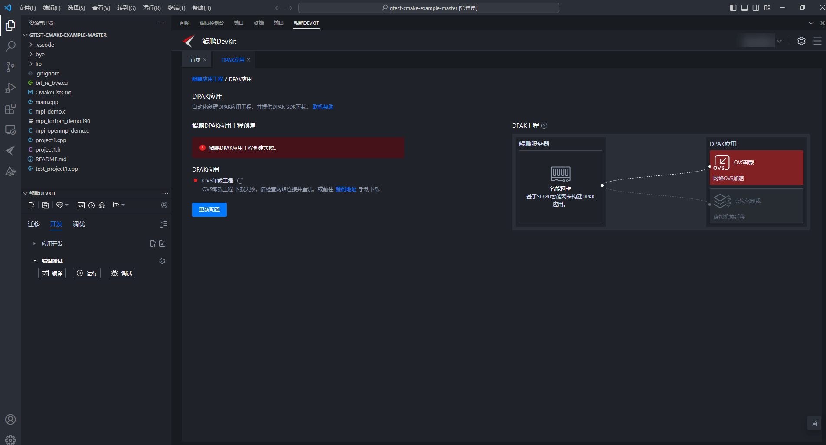Viewport: 826px width, 445px height.
Task: Open Remote Explorer icon in activity bar
Action: click(x=10, y=130)
